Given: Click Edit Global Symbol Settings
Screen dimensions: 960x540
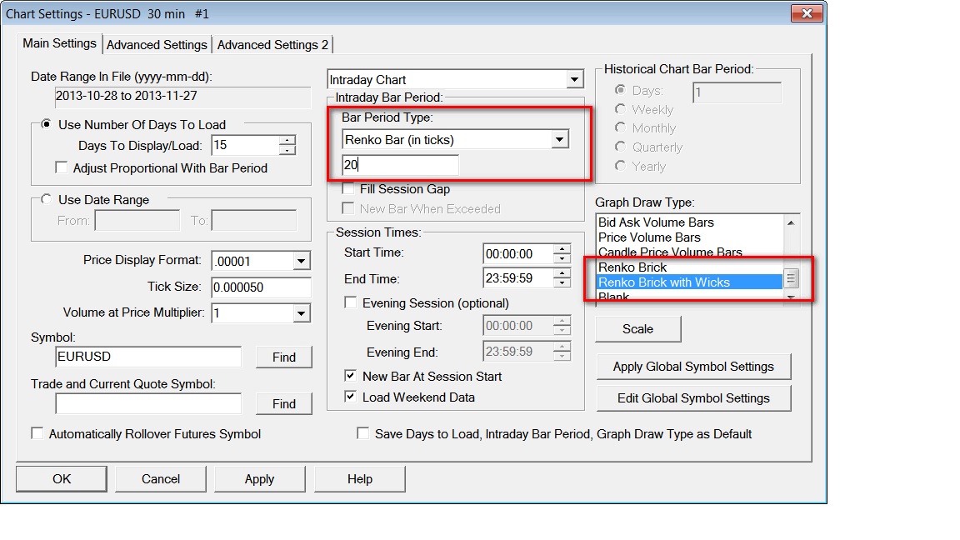Looking at the screenshot, I should [x=693, y=398].
